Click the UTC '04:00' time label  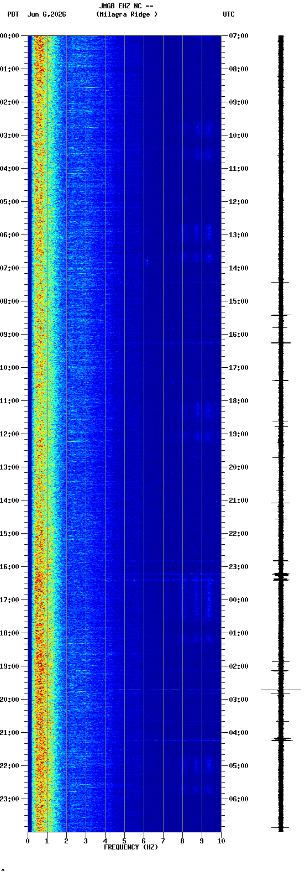click(239, 733)
